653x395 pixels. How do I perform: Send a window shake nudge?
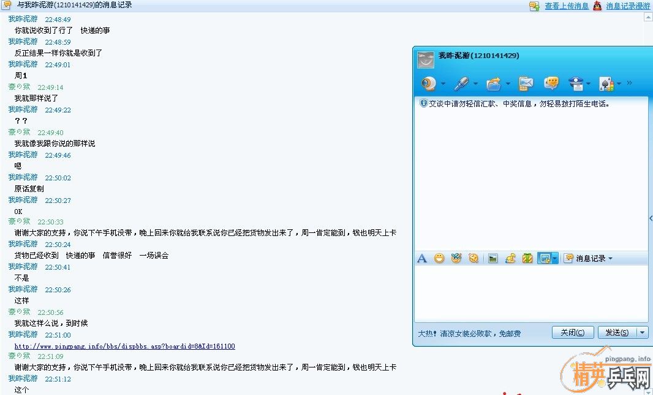[x=474, y=259]
